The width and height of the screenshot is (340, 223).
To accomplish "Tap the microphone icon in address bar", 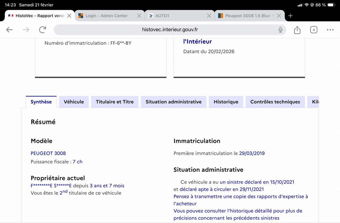I will (280, 30).
